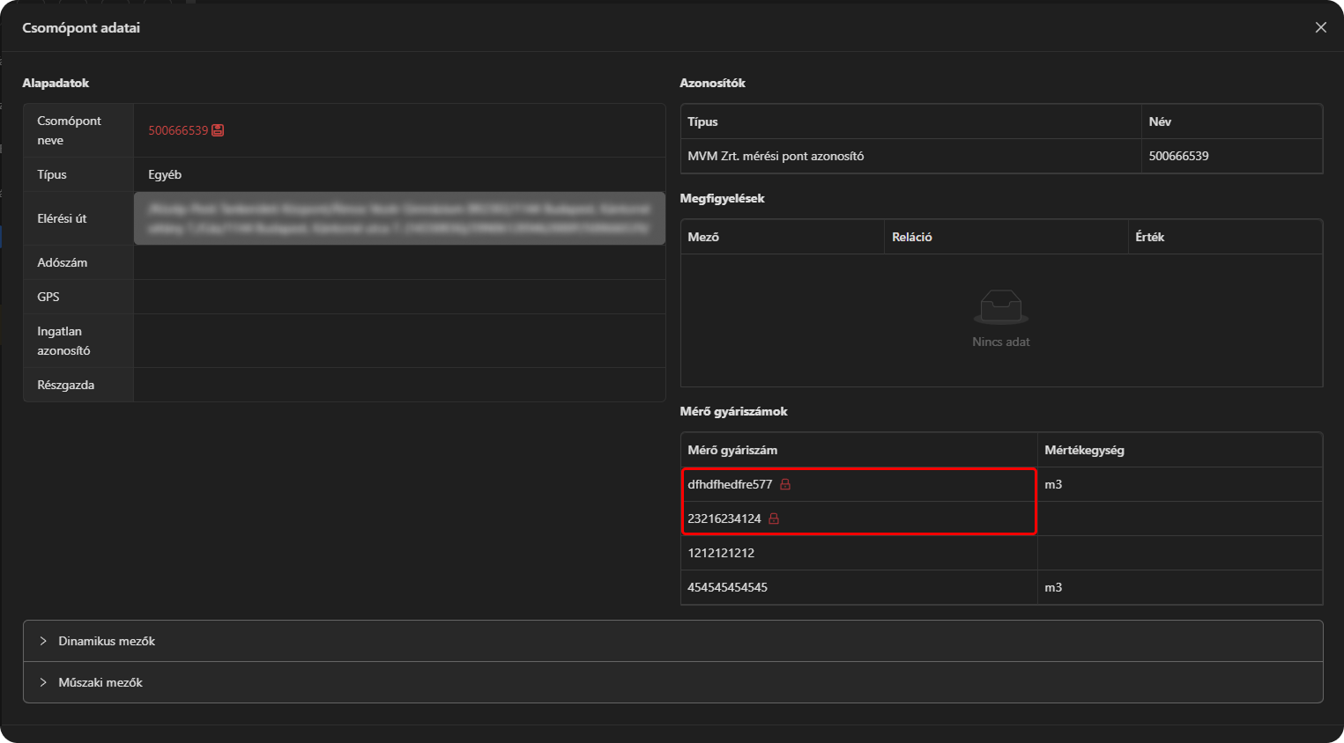Click the Egyéb type value
The height and width of the screenshot is (743, 1344).
165,174
